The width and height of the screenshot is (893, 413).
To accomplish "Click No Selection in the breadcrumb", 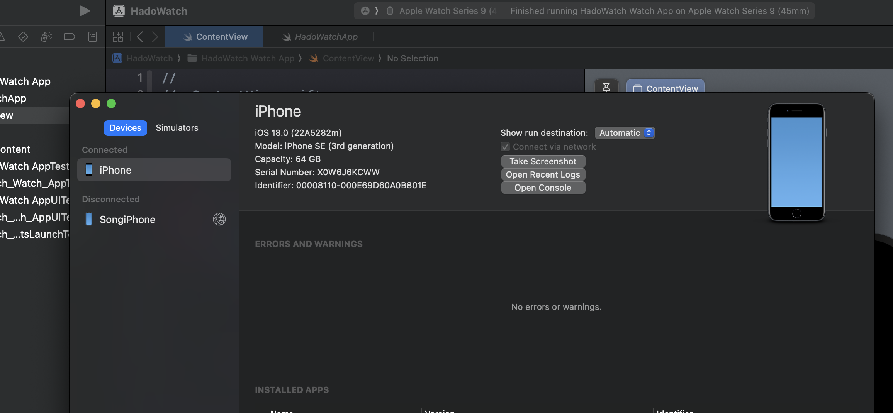I will 413,58.
